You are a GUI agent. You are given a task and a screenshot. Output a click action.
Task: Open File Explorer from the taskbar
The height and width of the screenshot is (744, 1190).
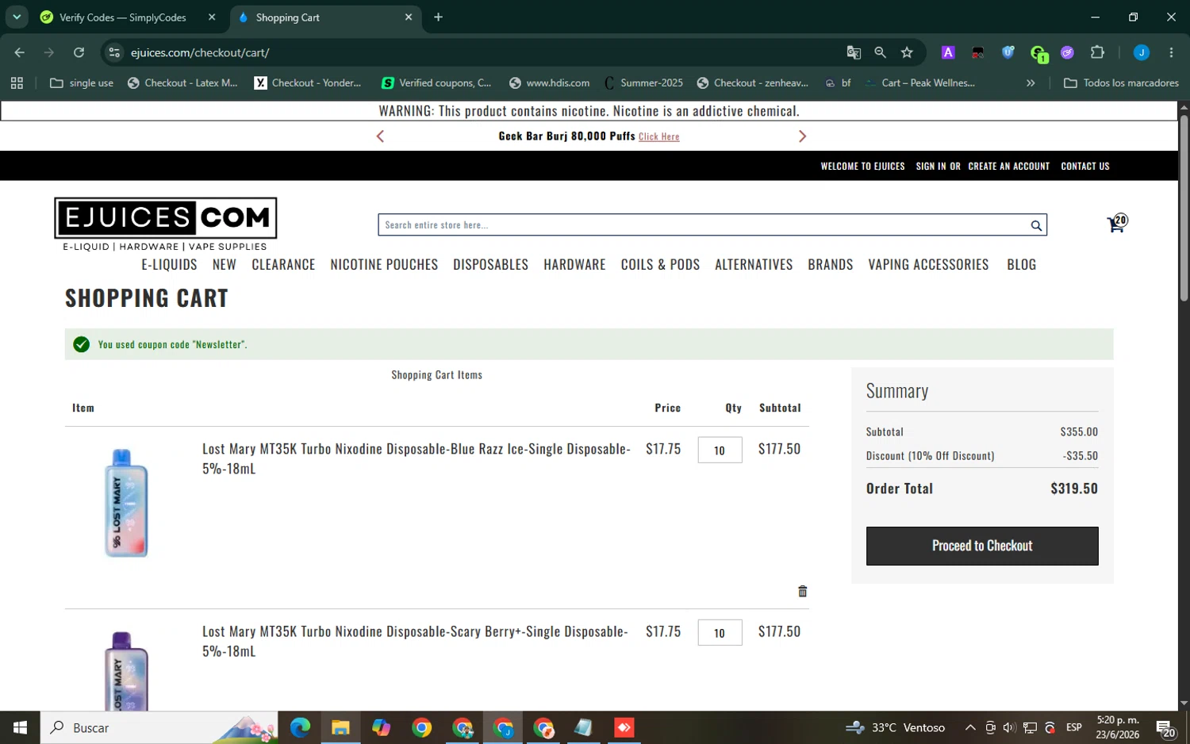click(x=340, y=727)
